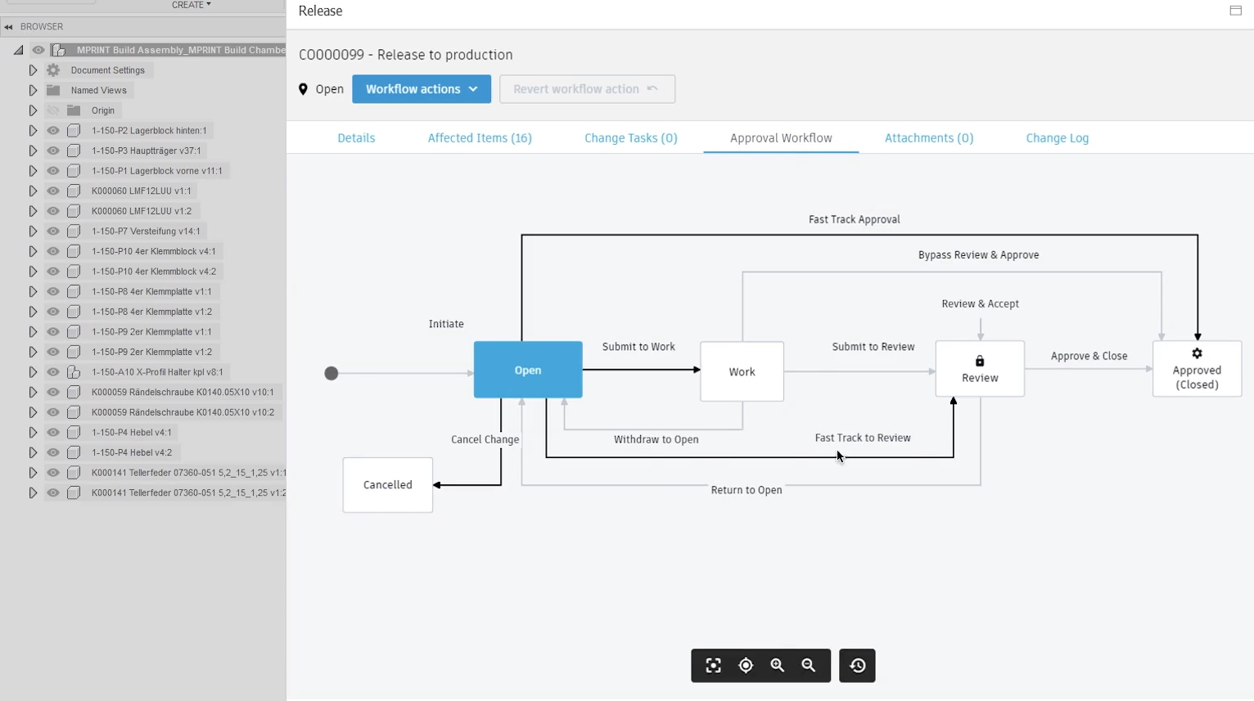The height and width of the screenshot is (701, 1254).
Task: Show the hidden Origin folder
Action: (x=53, y=110)
